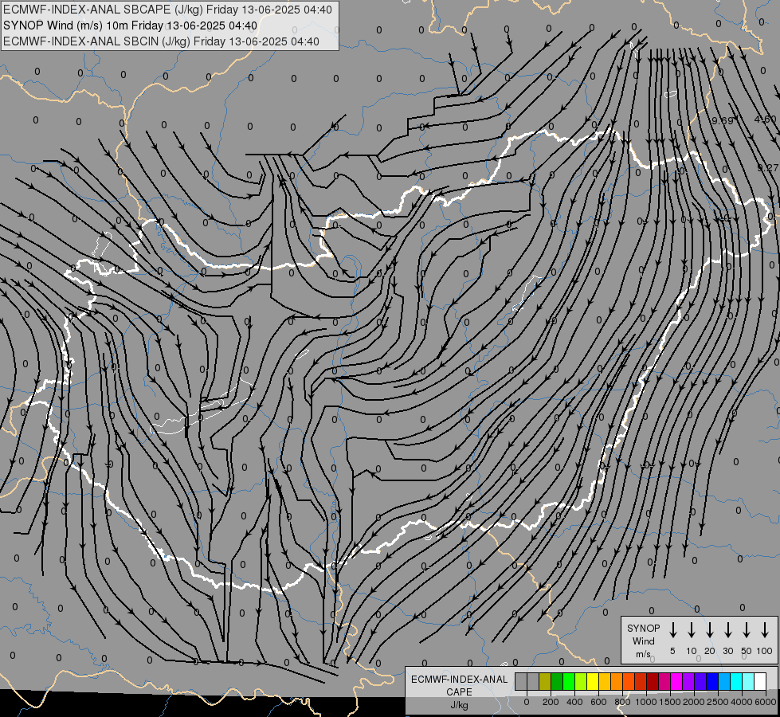Click the wind legend's 5 speed label

[x=672, y=651]
